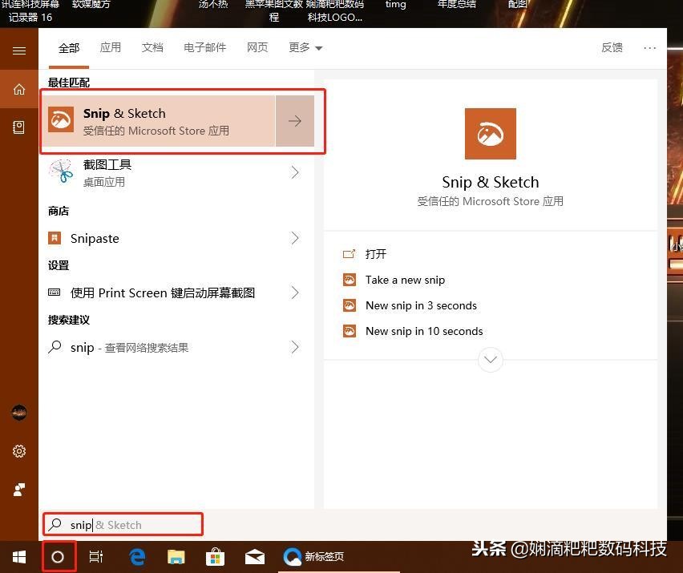Click the Cortana circle on taskbar
The width and height of the screenshot is (683, 573).
[x=58, y=557]
